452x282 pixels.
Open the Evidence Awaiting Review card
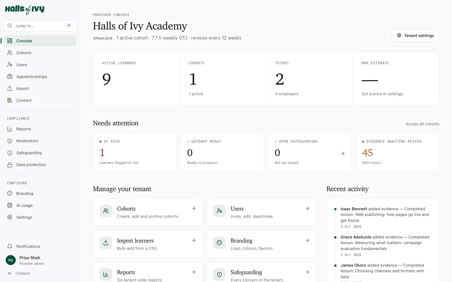(x=397, y=152)
